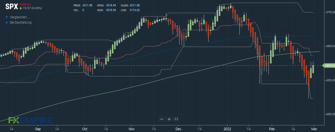The height and width of the screenshot is (132, 335).
Task: Open the 'Vergleichen ...' compare option
Action: click(x=20, y=17)
